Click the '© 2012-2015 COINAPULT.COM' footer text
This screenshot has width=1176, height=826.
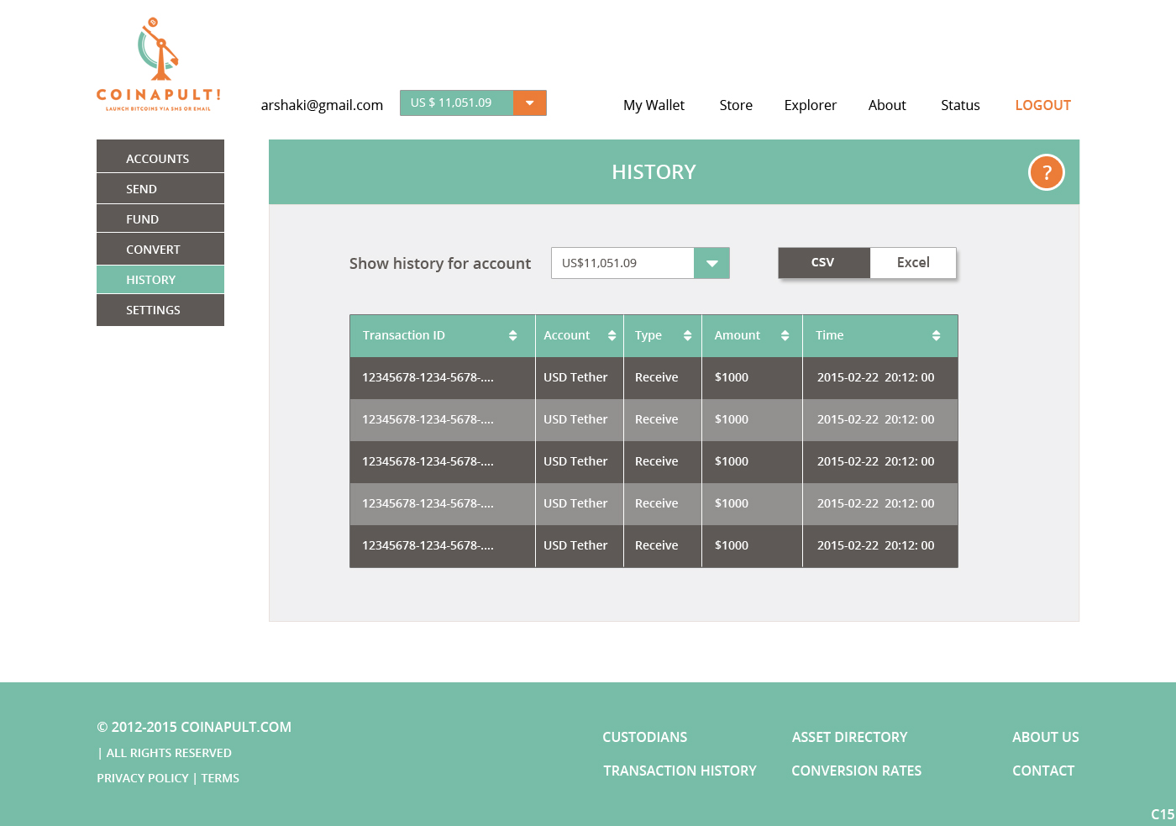click(194, 727)
